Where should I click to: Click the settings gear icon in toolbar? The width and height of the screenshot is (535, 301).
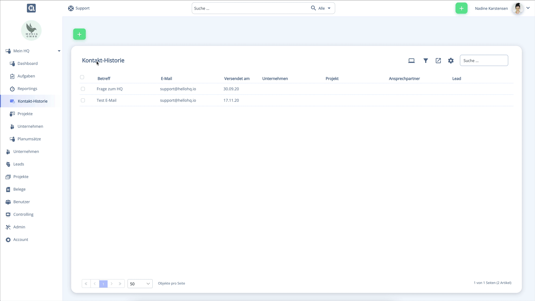pos(451,61)
